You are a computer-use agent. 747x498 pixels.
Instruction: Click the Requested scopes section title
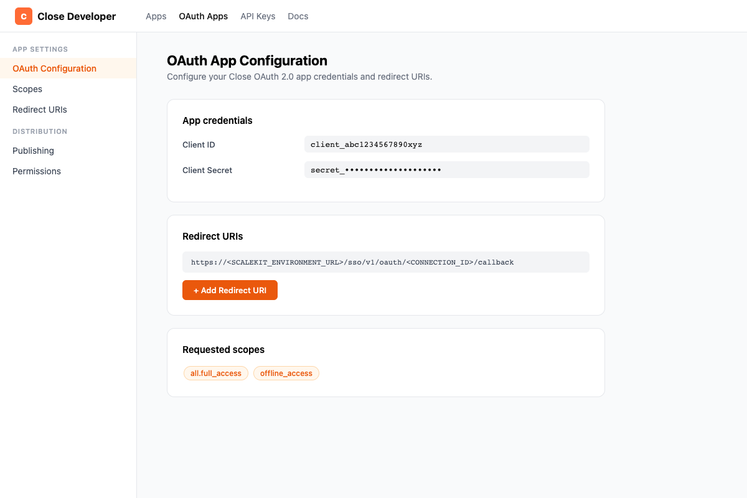223,350
